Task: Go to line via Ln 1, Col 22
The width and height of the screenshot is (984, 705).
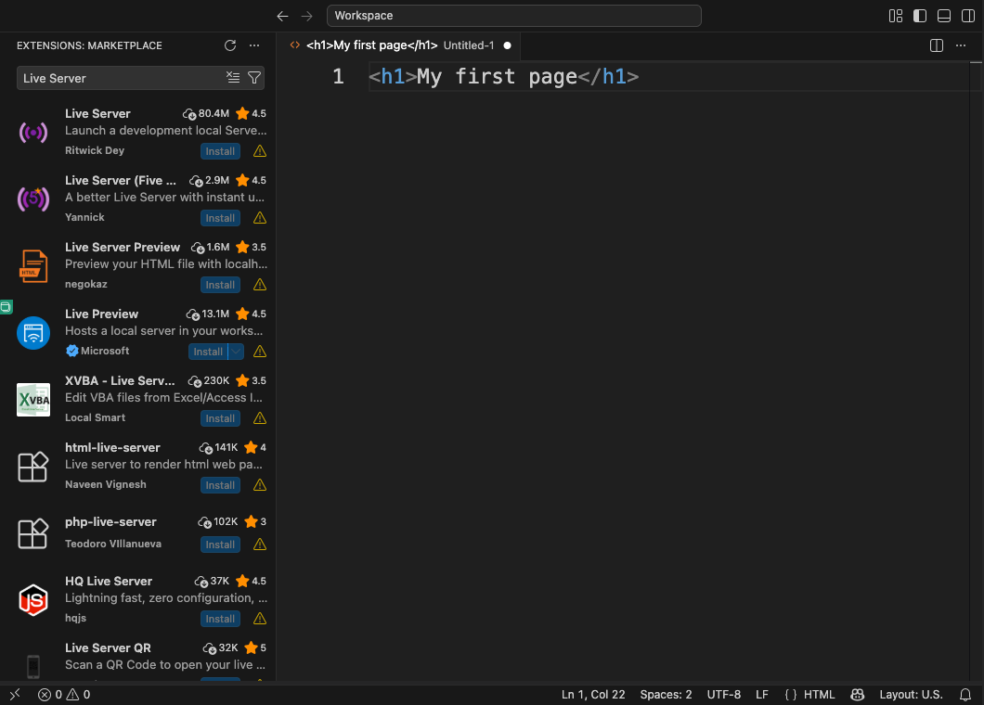Action: (593, 695)
